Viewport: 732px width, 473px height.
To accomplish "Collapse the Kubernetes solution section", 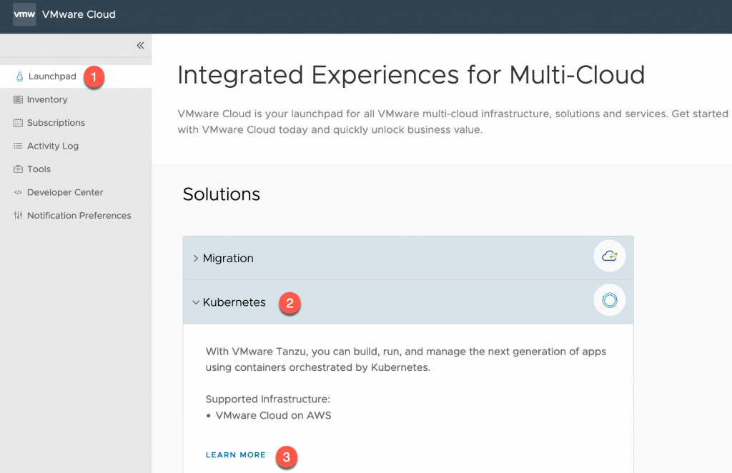I will 196,302.
